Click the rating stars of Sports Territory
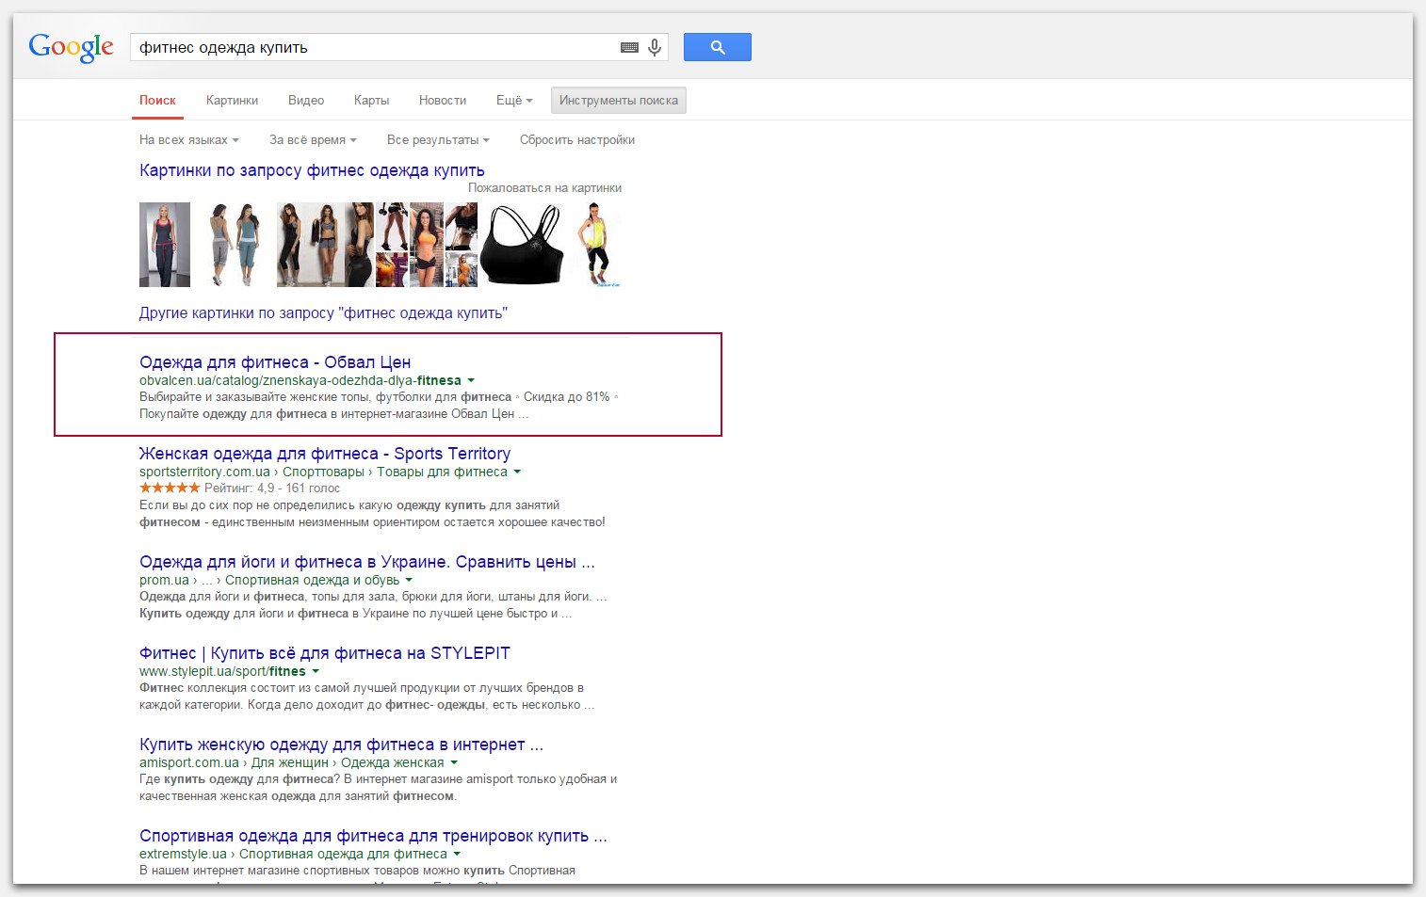1426x897 pixels. pos(170,488)
